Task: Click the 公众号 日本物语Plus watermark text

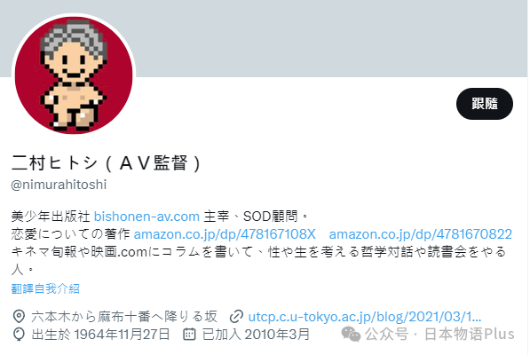Action: tap(439, 335)
